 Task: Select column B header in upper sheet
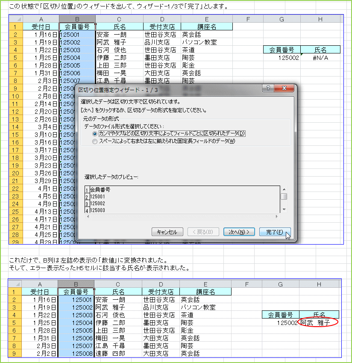tap(77, 19)
